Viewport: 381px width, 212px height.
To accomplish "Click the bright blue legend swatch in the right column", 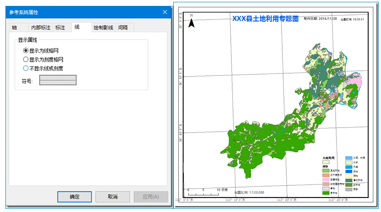I will point(350,171).
